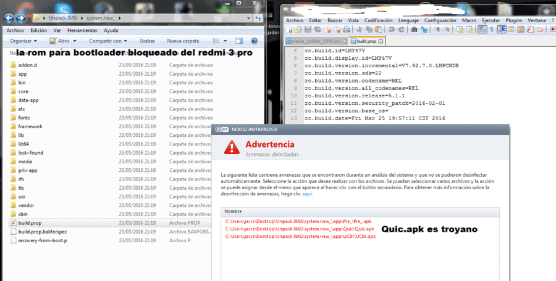
Task: Switch to the build.prop tab
Action: coord(366,41)
